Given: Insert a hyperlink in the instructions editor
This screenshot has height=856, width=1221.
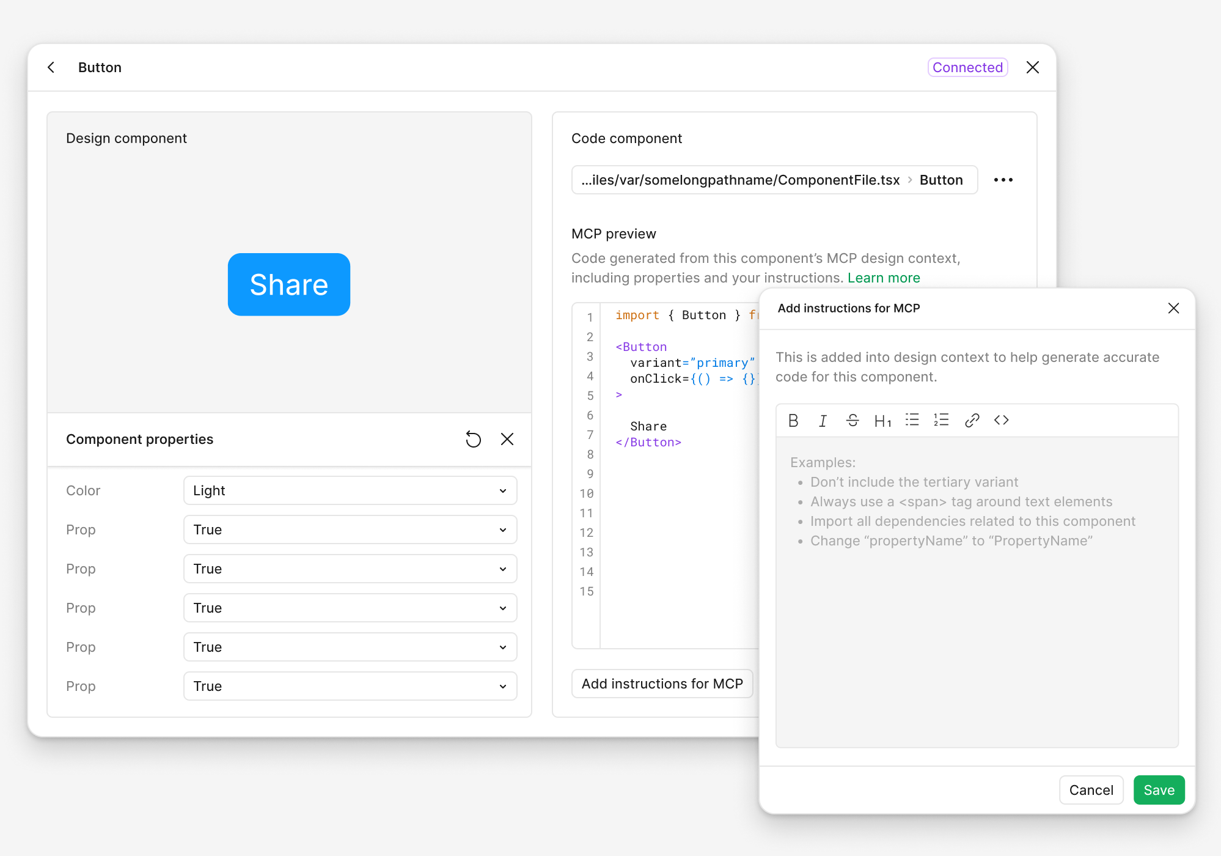Looking at the screenshot, I should pyautogui.click(x=972, y=420).
